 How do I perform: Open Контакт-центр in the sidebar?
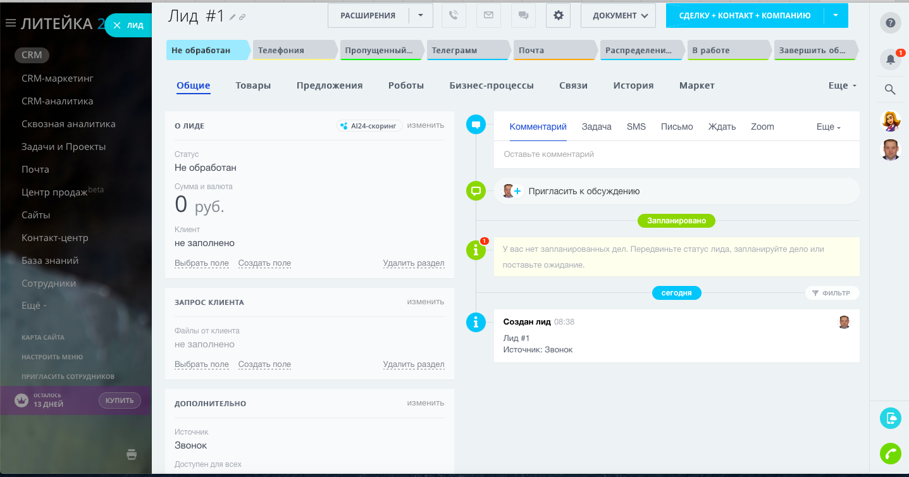tap(55, 238)
